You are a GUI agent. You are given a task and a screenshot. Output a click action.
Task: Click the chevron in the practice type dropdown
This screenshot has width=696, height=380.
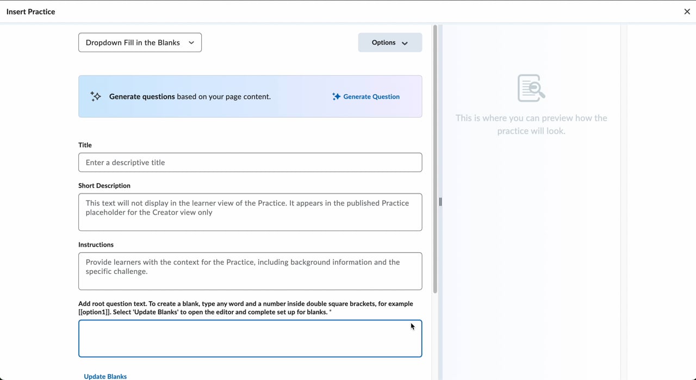click(x=191, y=42)
